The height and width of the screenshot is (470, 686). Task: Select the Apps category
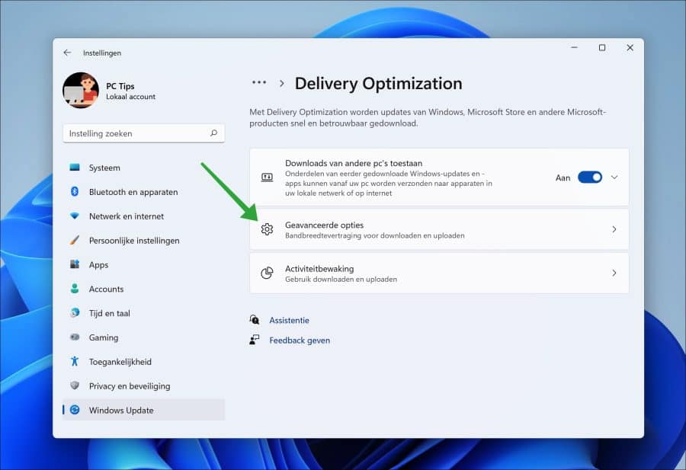(143, 264)
